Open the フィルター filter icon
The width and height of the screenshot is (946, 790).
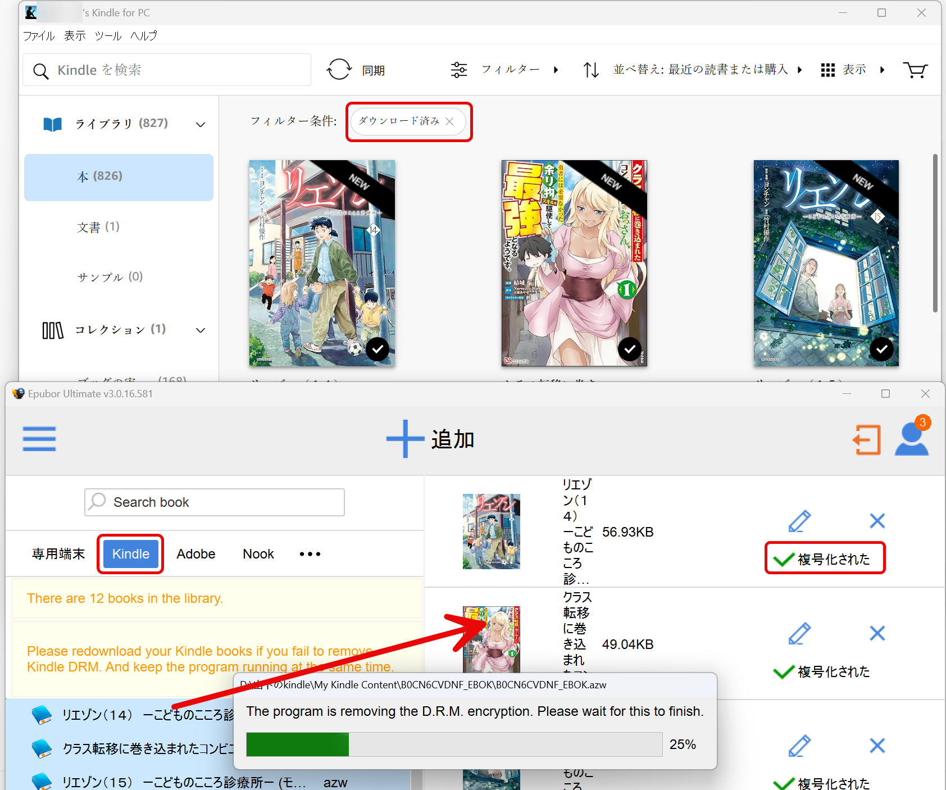[x=460, y=69]
